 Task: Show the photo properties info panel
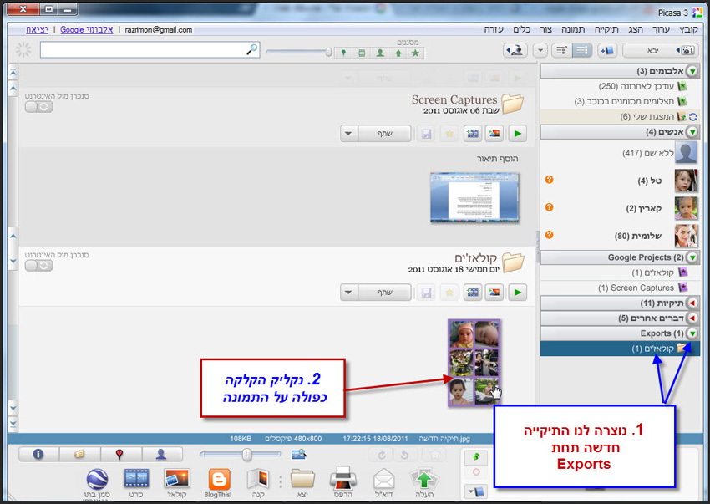[38, 454]
